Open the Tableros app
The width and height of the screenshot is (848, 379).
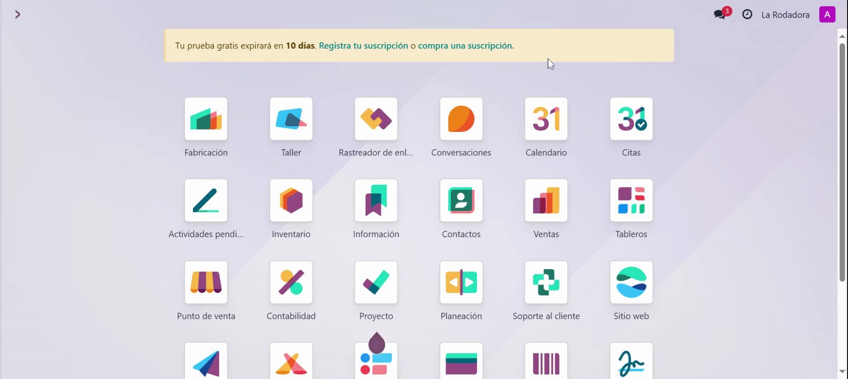631,201
